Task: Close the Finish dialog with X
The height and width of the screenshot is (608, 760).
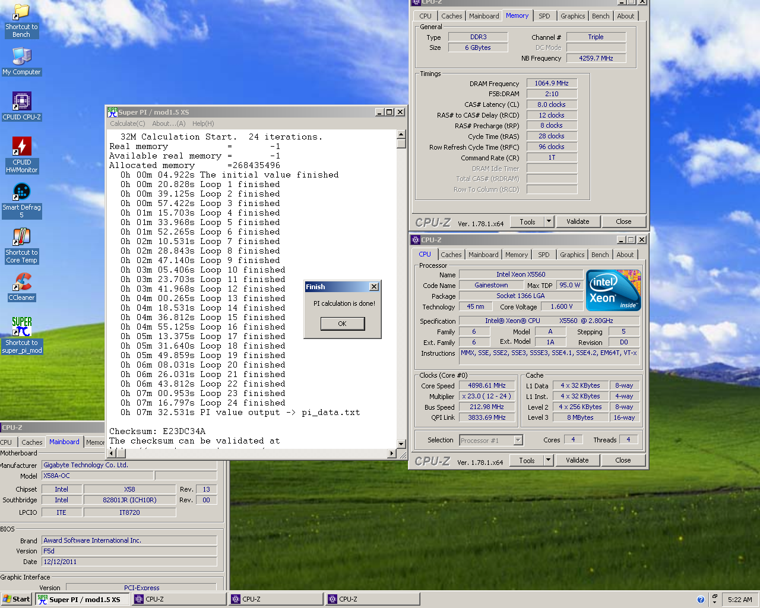Action: 374,287
